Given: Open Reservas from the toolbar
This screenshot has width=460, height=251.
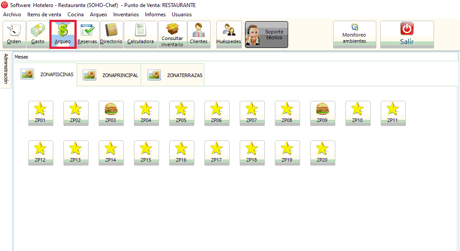Looking at the screenshot, I should click(x=87, y=34).
